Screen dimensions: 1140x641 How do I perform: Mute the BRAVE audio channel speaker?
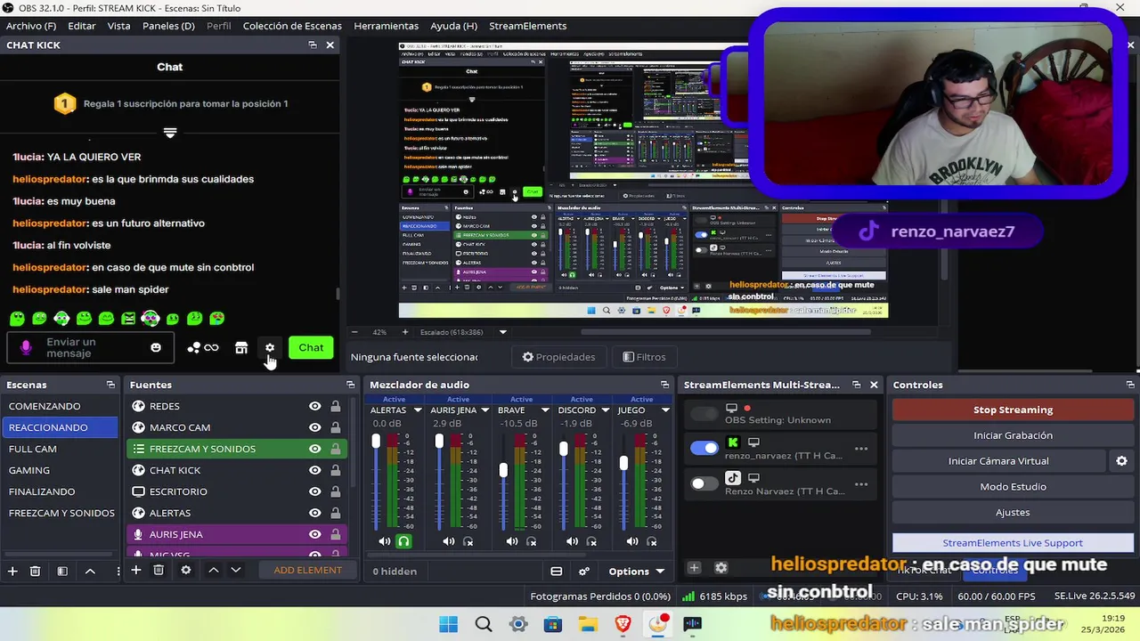[x=512, y=541]
